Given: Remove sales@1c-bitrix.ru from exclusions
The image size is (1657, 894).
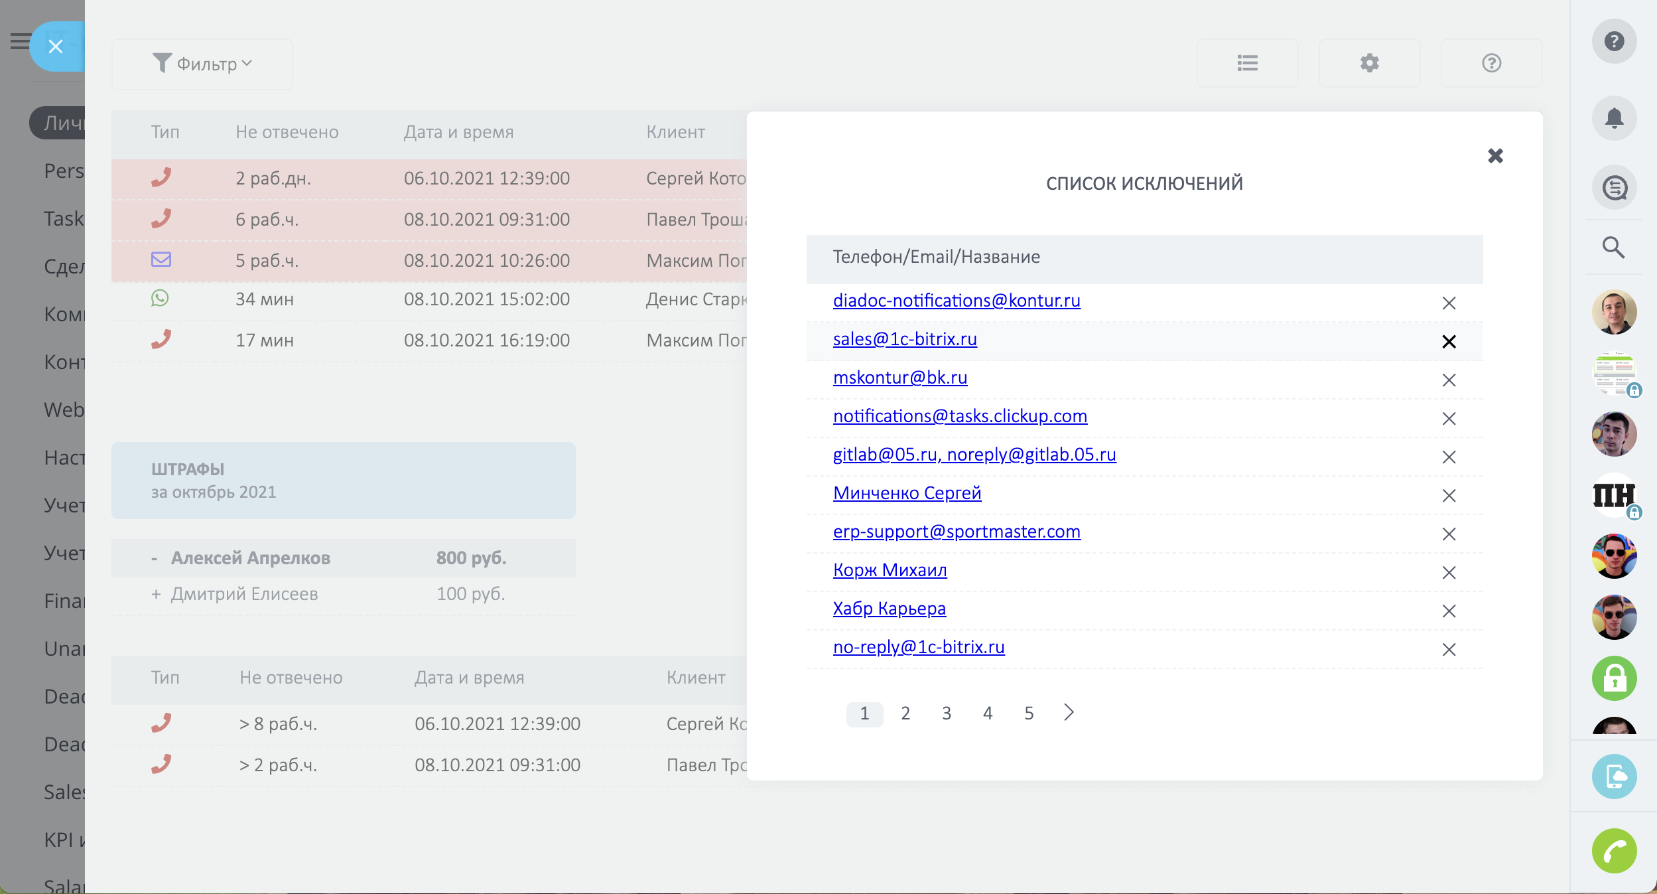Looking at the screenshot, I should pos(1449,342).
